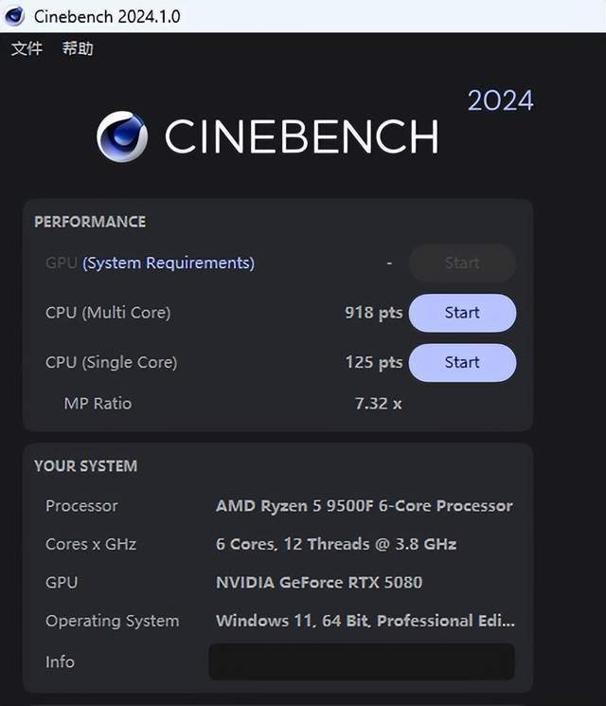The width and height of the screenshot is (606, 706).
Task: Click the YOUR SYSTEM section header
Action: tap(85, 466)
